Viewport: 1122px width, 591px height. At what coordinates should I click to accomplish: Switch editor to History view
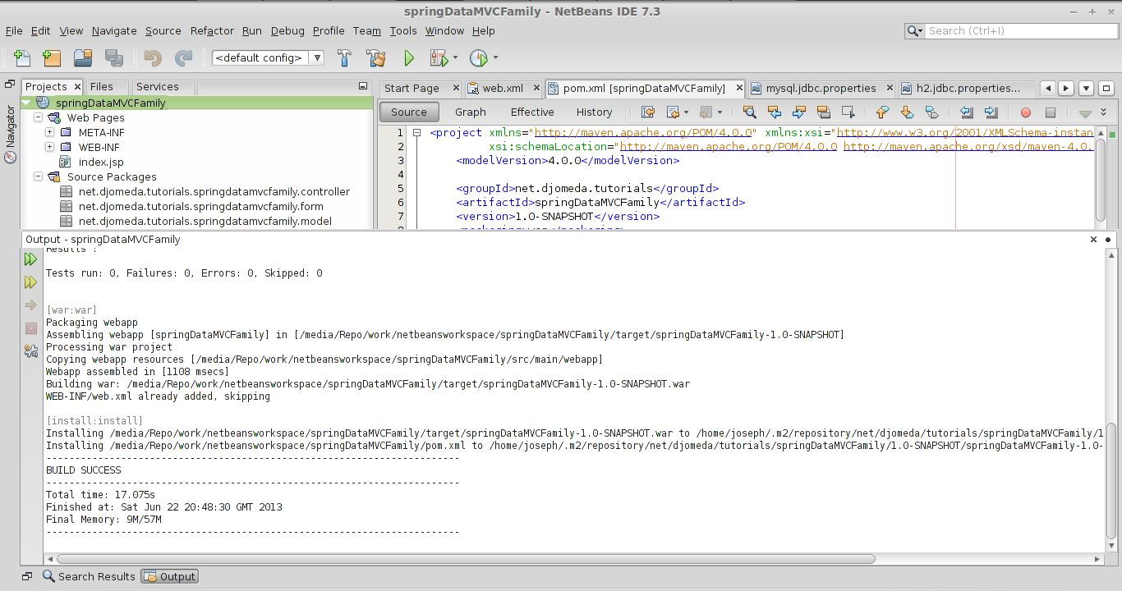[594, 112]
